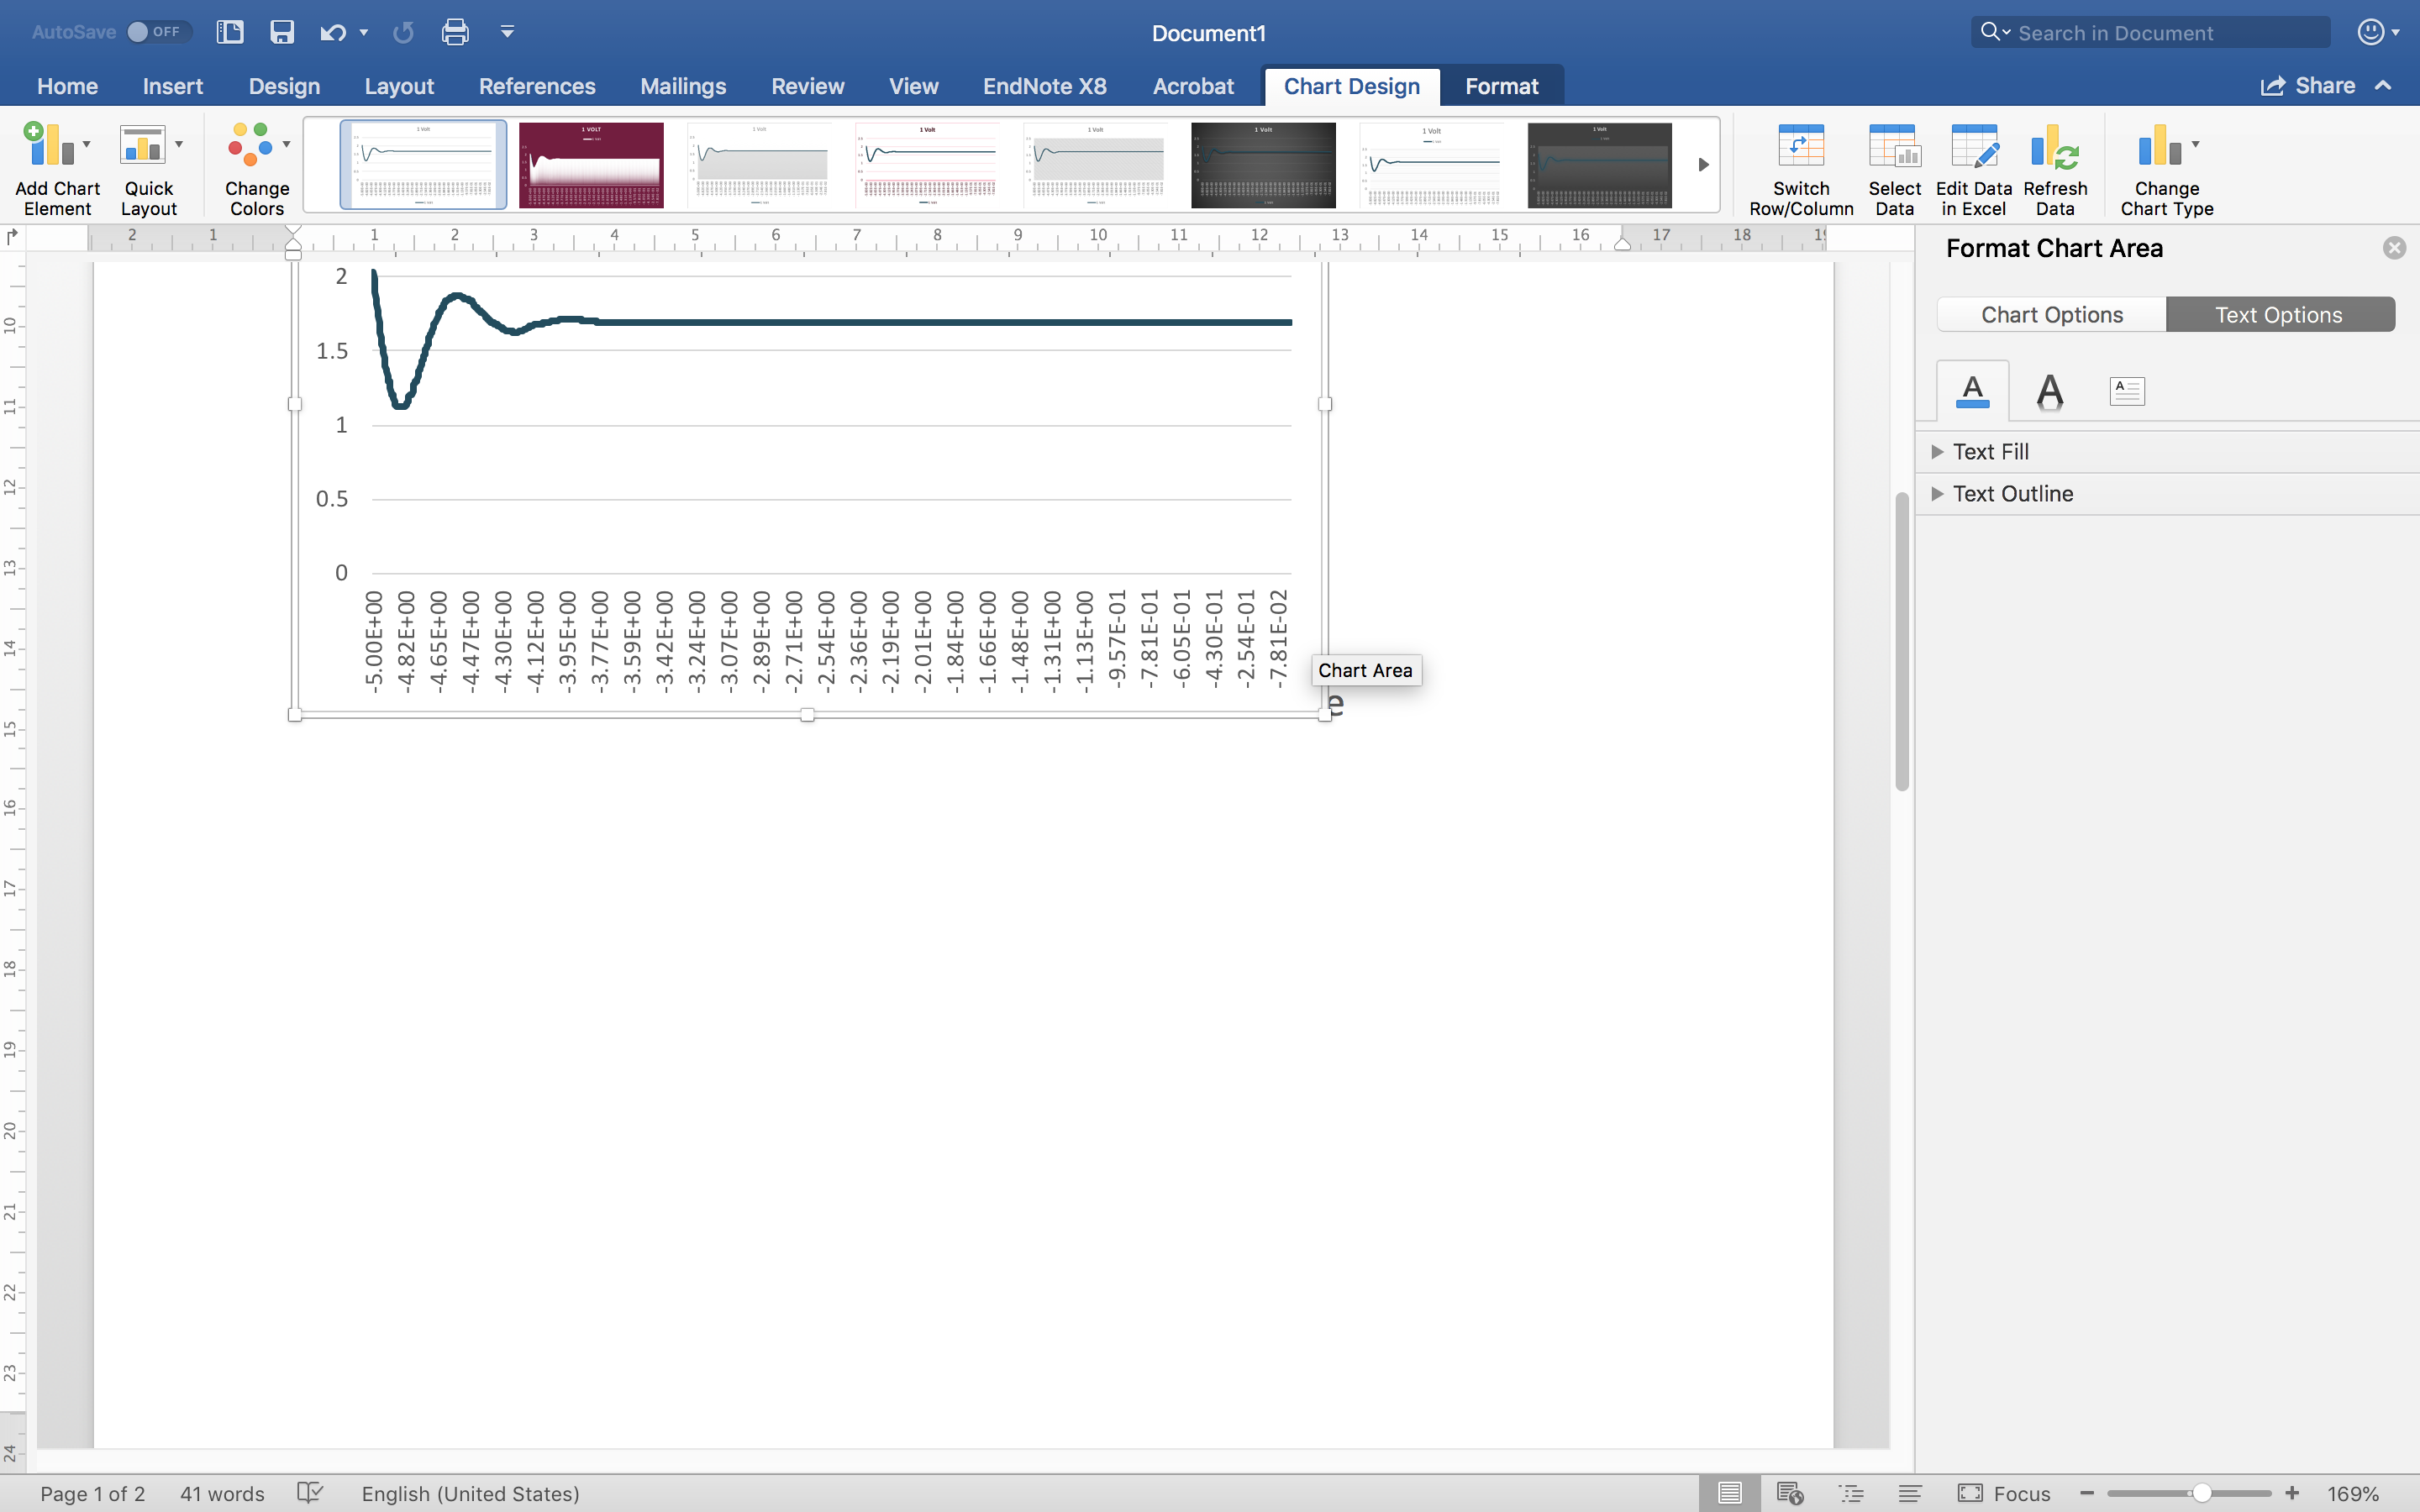
Task: Switch to the Insert tab
Action: coord(172,86)
